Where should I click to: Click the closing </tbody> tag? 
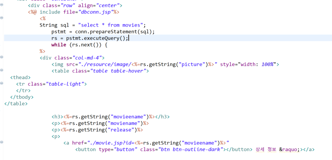[22, 97]
